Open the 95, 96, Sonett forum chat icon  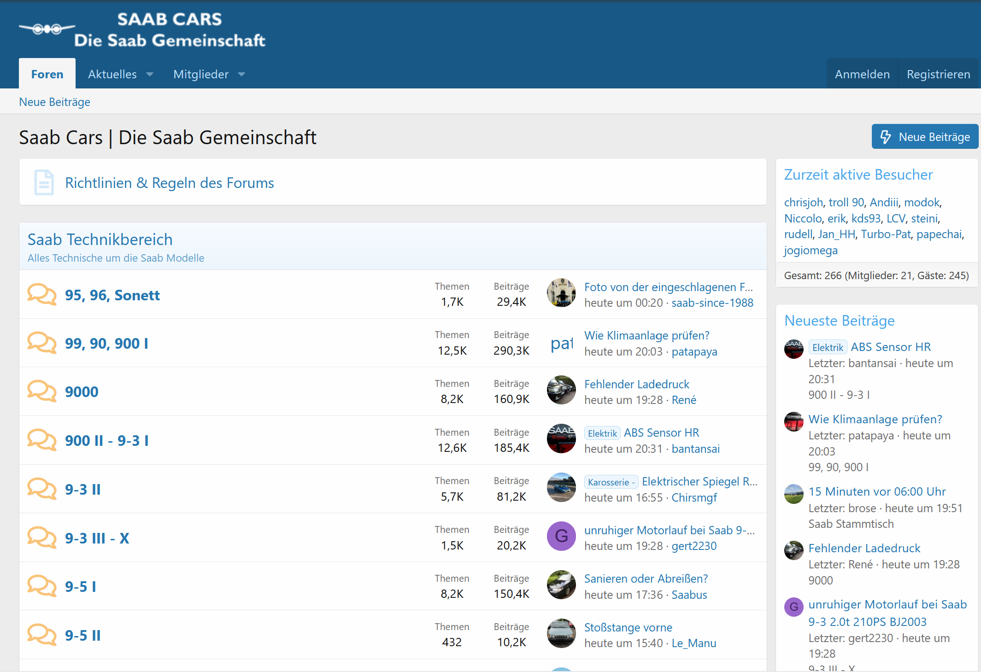pos(42,295)
